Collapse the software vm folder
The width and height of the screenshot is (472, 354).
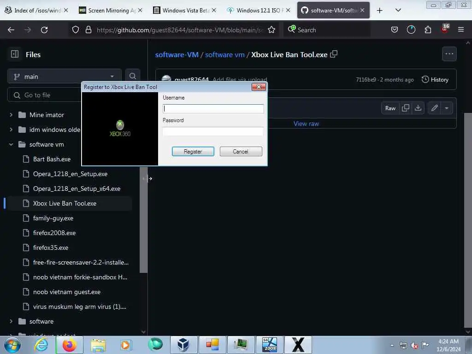11,144
